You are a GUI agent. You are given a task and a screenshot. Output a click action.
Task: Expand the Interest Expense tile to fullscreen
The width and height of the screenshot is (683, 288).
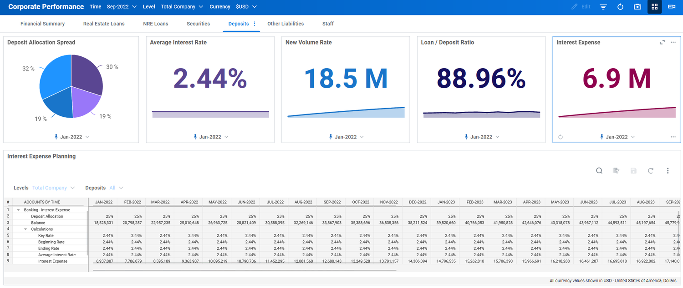click(663, 42)
